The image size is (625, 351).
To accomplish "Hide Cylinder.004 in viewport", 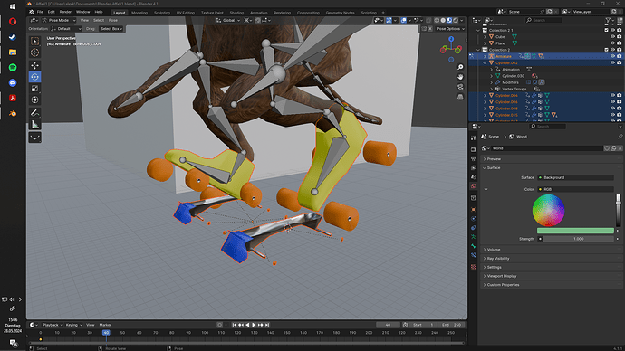I will tap(612, 95).
